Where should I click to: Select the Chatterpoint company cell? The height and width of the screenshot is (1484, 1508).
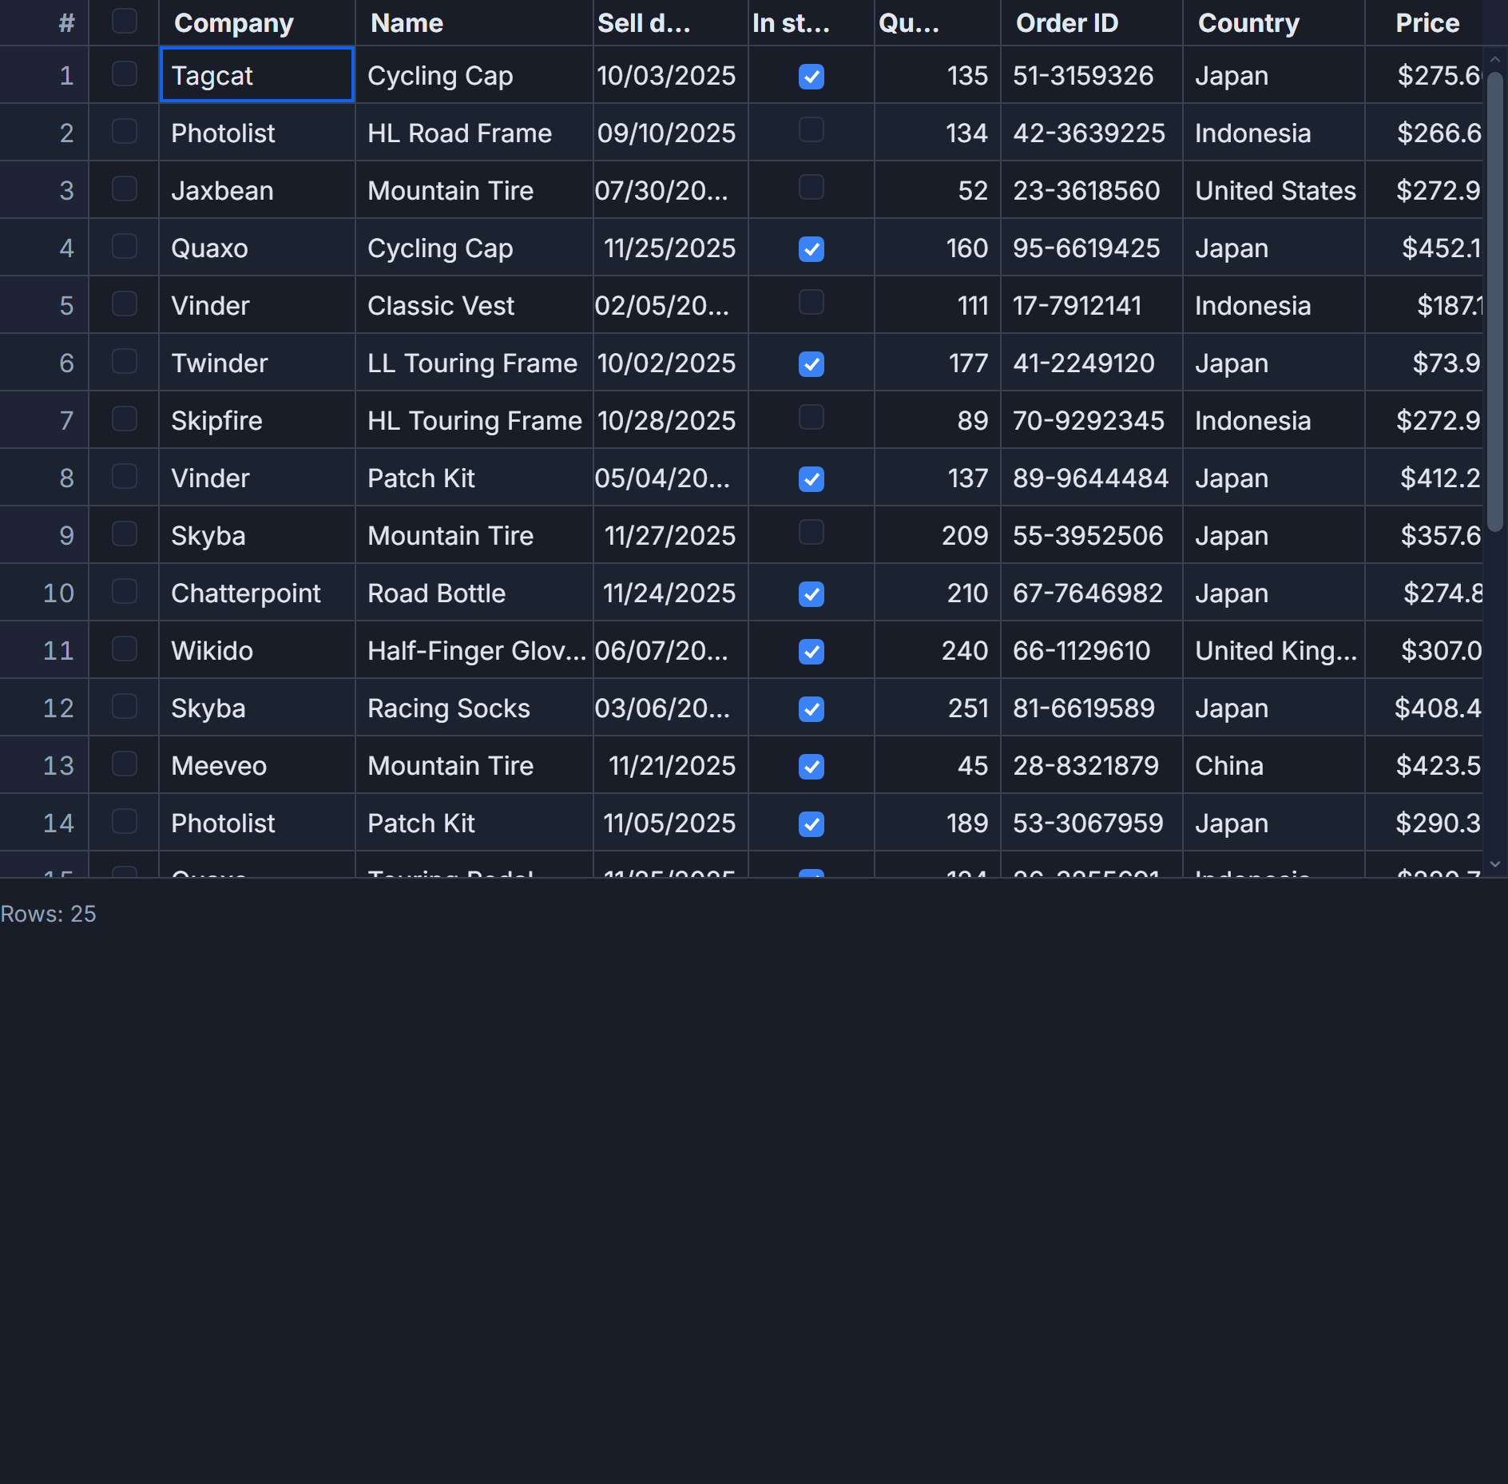tap(257, 593)
